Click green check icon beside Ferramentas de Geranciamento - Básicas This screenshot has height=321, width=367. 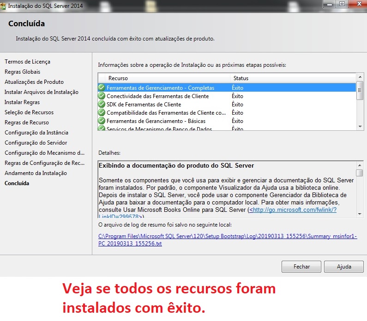point(102,121)
